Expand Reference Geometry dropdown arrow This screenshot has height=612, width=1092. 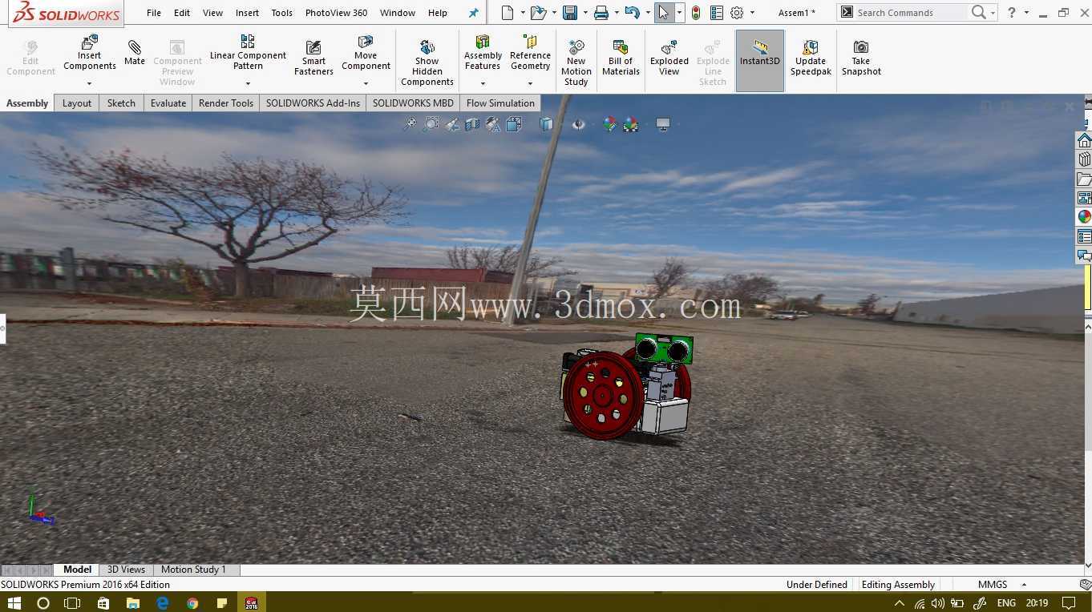point(530,83)
